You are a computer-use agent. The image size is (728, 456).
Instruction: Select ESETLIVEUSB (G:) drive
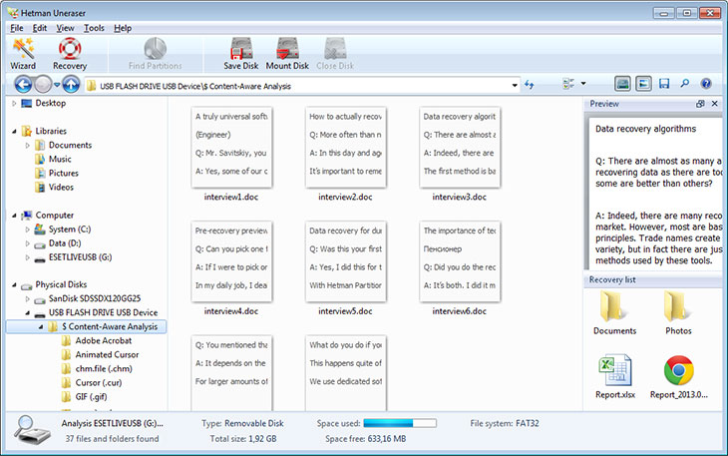point(80,257)
